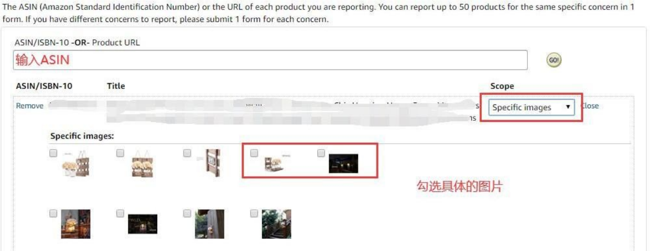Click the dropdown arrow in Scope selector
The image size is (650, 251).
(568, 107)
